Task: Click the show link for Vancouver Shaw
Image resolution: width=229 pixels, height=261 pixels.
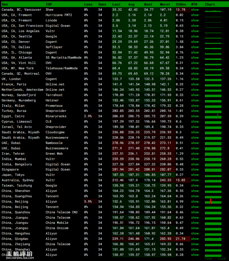Action: [x=195, y=10]
